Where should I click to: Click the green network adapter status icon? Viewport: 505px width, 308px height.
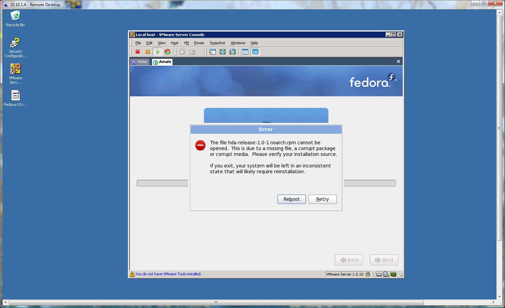pyautogui.click(x=393, y=274)
